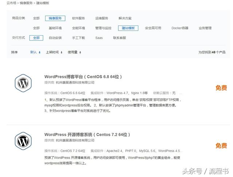Sort by 默认 down arrow

pos(40,52)
